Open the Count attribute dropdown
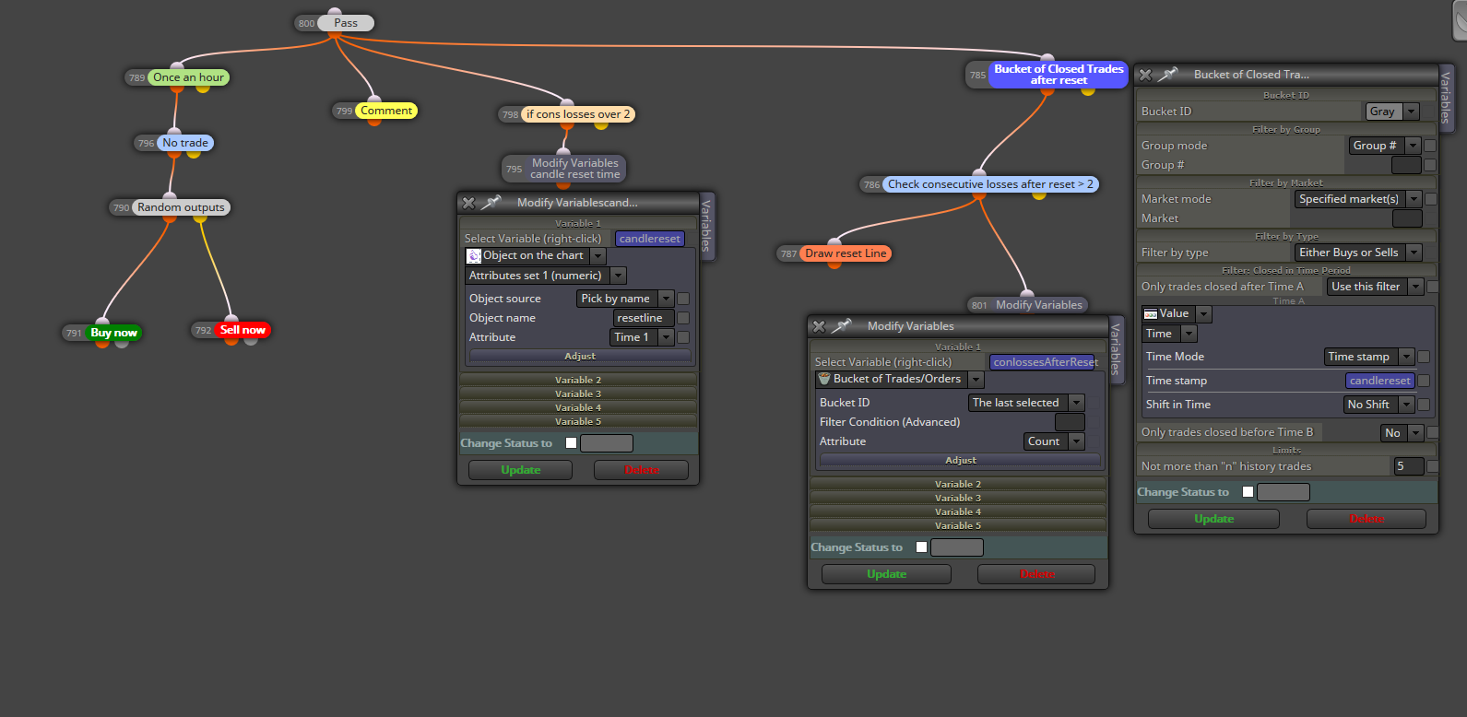The width and height of the screenshot is (1467, 717). tap(1077, 441)
